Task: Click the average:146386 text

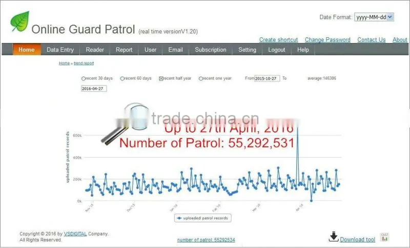Action: (322, 78)
